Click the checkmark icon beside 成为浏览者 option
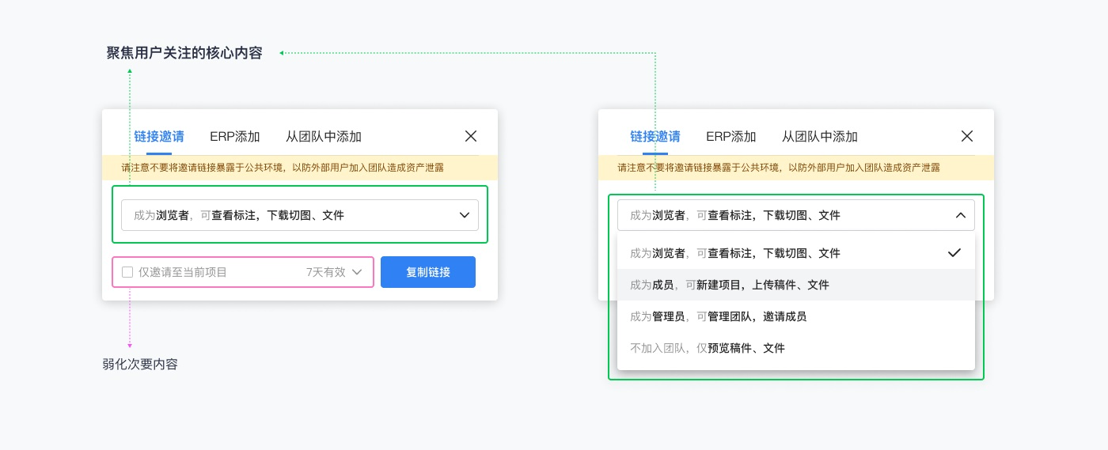Image resolution: width=1108 pixels, height=450 pixels. (954, 253)
